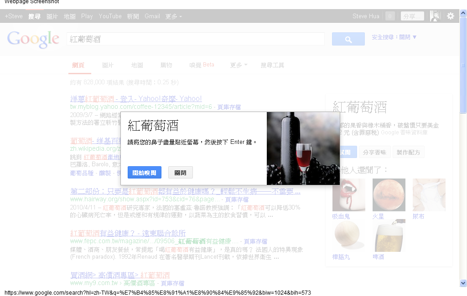Click the wine bottle image in dialog

click(x=303, y=148)
